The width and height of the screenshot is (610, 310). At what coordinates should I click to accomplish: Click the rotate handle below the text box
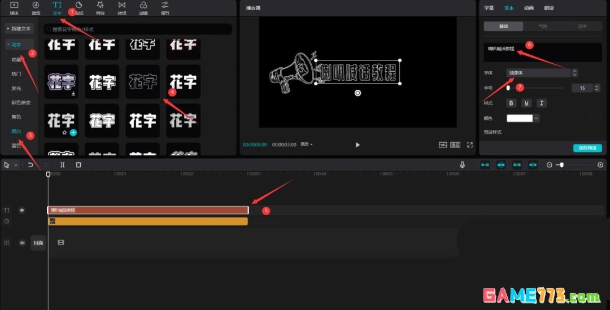pos(358,93)
